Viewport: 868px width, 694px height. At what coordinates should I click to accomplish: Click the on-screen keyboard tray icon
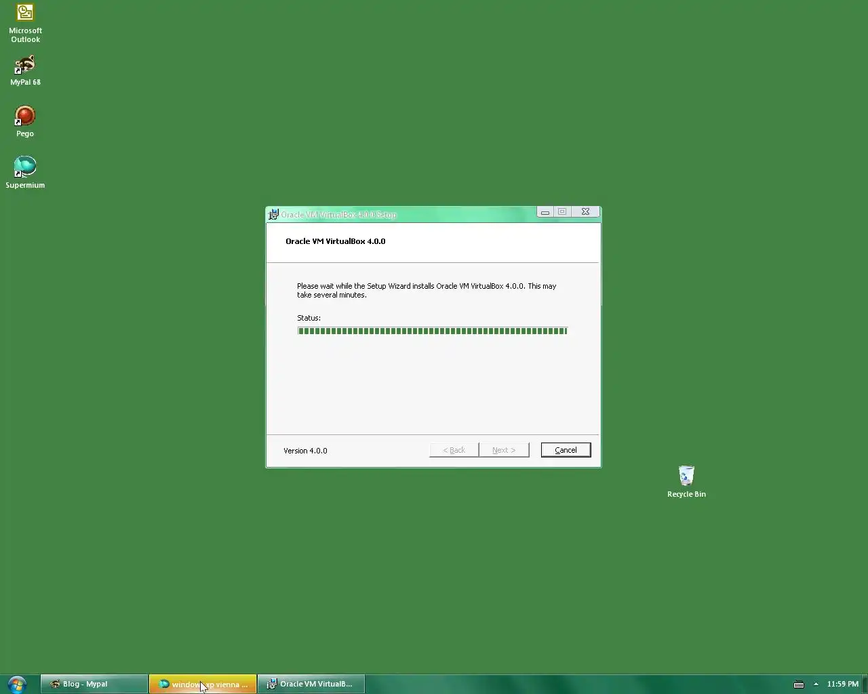(799, 684)
